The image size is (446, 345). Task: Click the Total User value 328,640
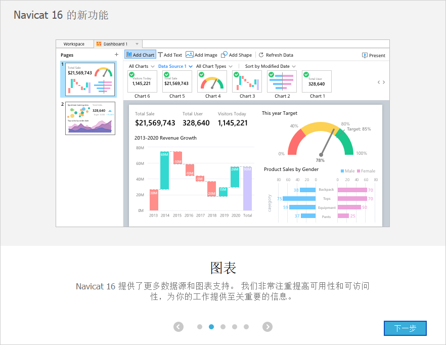point(196,123)
